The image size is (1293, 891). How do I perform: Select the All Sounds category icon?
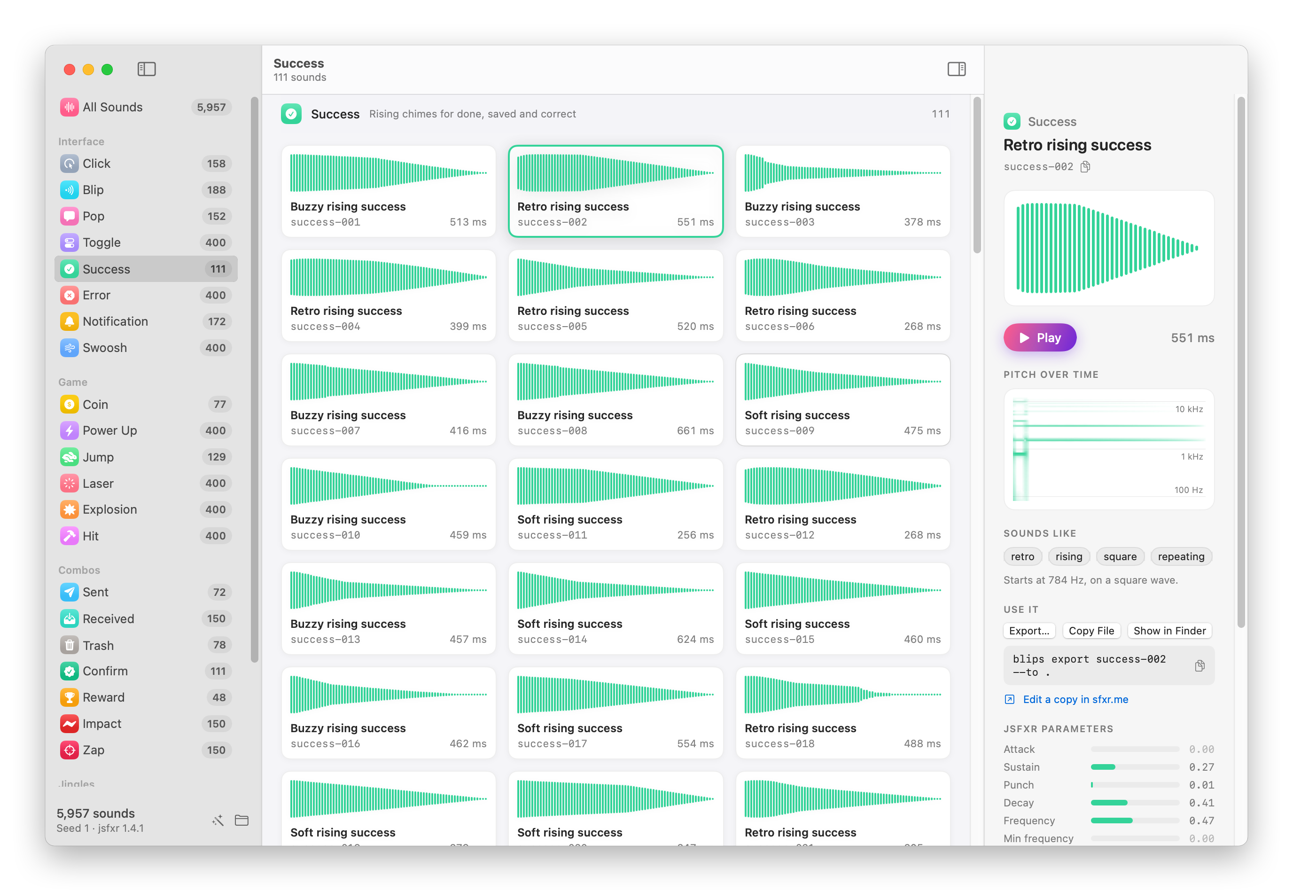(x=69, y=107)
